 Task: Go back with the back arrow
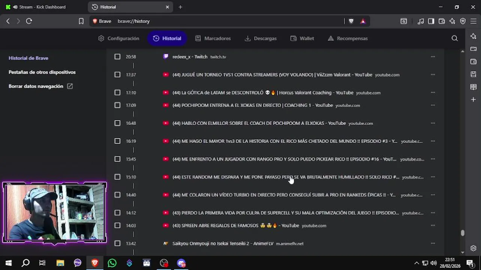(x=8, y=21)
